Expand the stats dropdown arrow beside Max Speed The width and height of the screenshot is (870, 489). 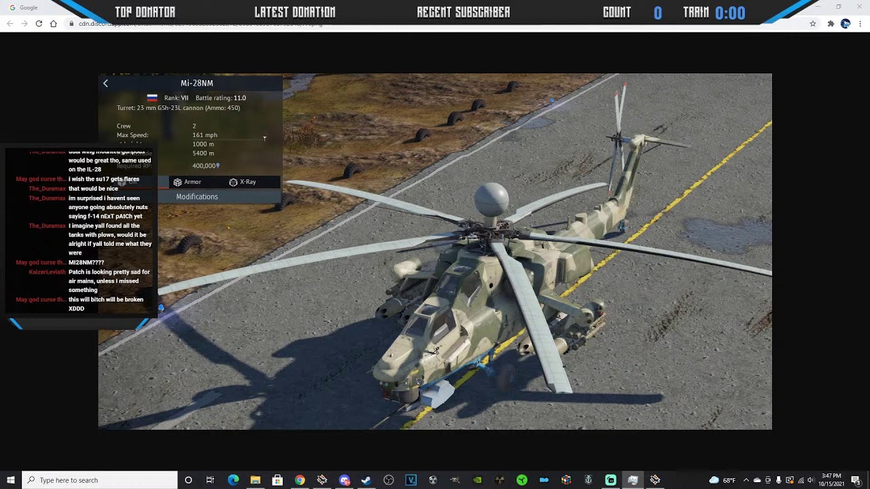[264, 139]
